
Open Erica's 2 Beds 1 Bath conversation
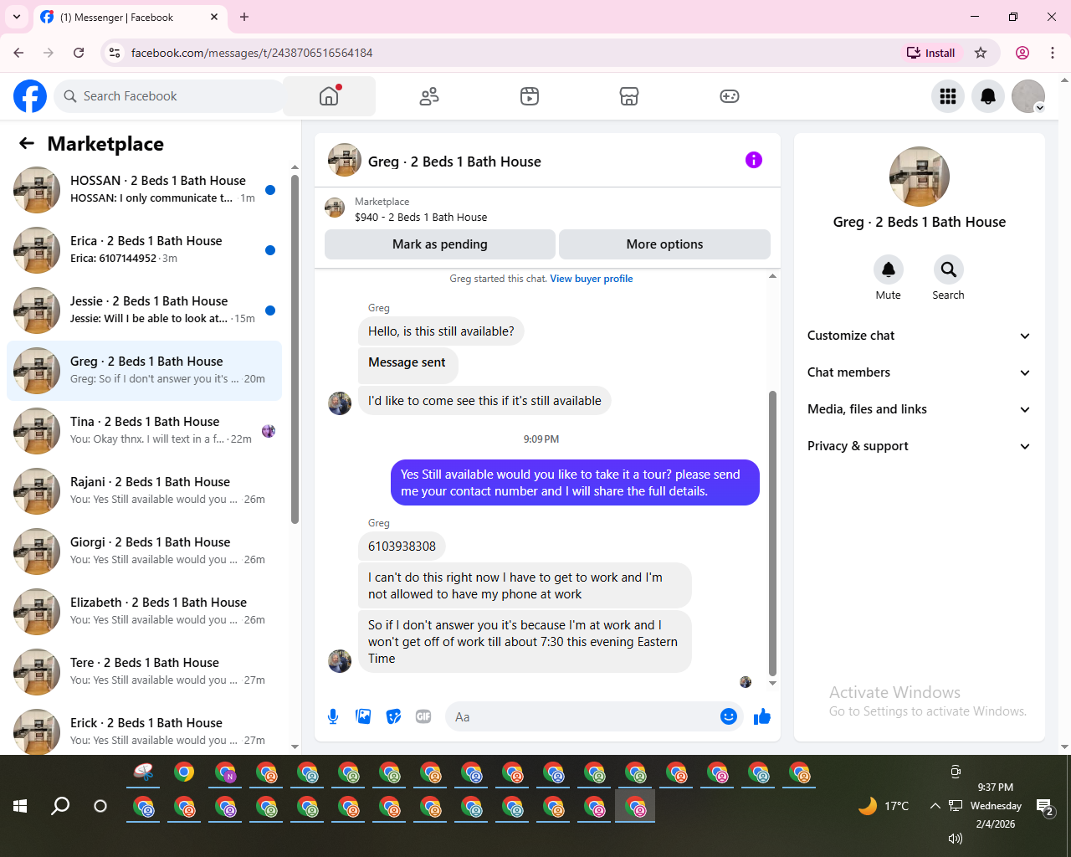click(144, 250)
